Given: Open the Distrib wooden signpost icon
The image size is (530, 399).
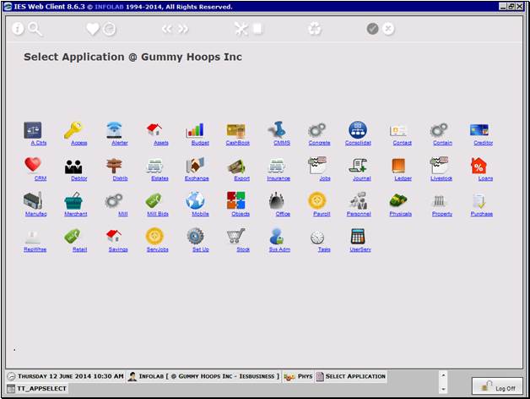Looking at the screenshot, I should pos(114,166).
